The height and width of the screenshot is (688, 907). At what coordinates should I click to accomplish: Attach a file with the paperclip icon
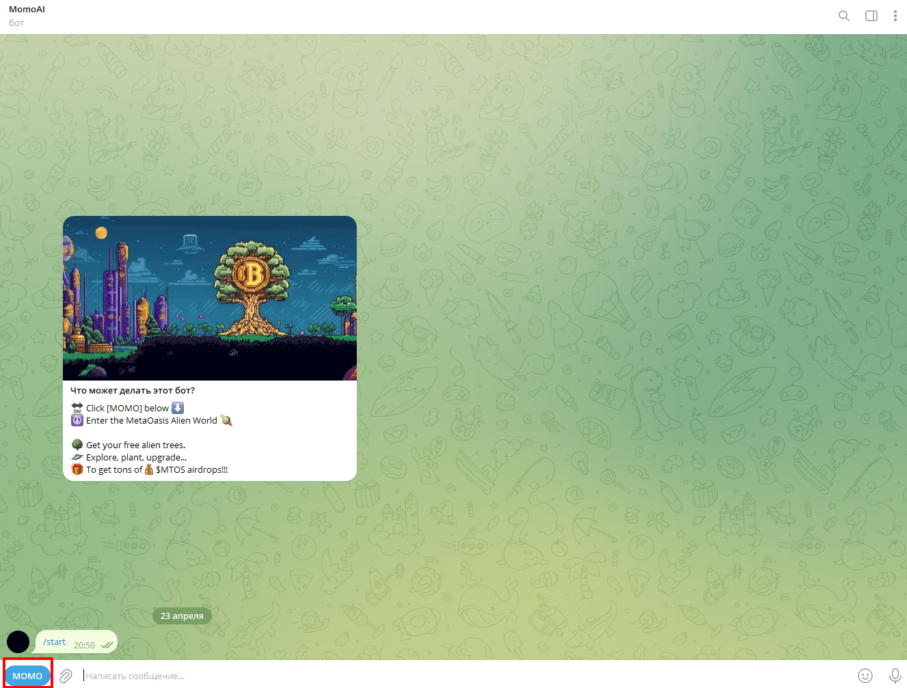coord(66,676)
